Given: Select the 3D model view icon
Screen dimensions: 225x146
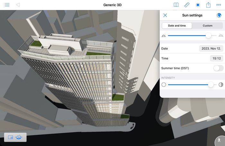Looking at the screenshot, I should pyautogui.click(x=19, y=137).
